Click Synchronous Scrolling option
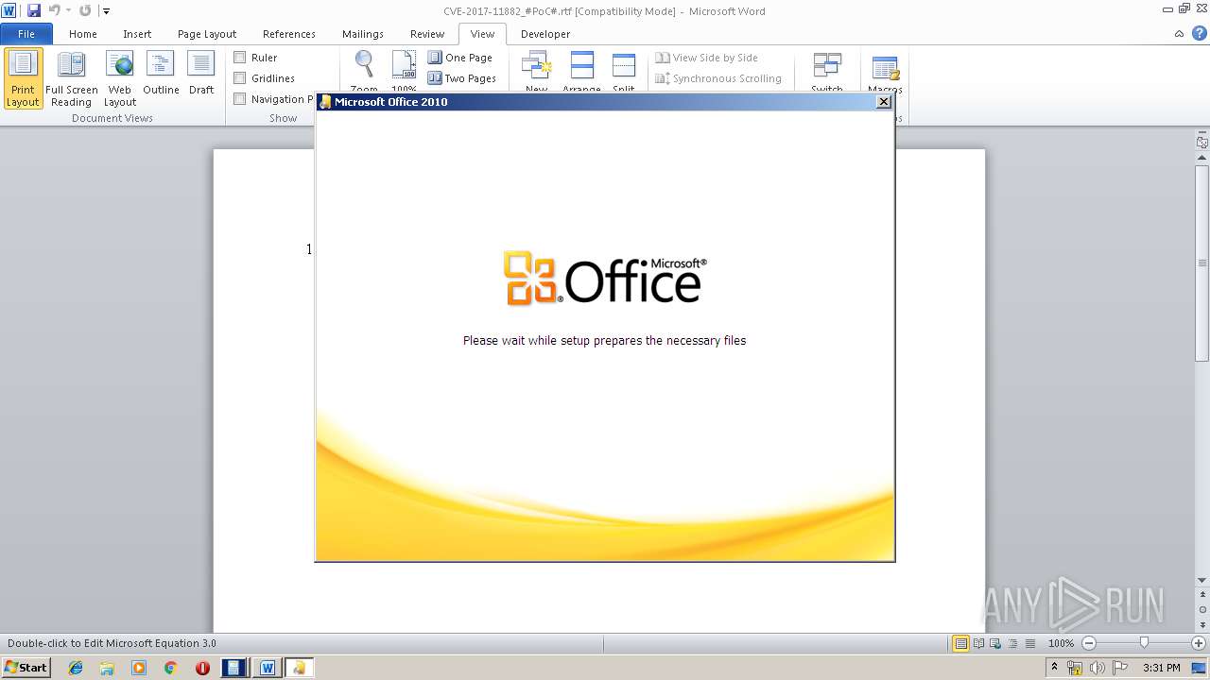 point(718,78)
